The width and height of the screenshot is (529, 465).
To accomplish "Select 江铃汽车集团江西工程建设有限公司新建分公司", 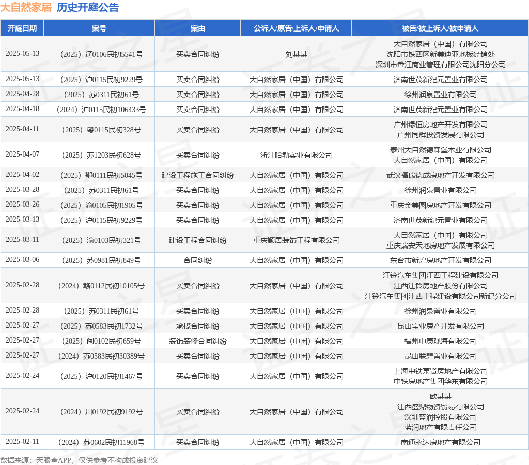I will [440, 296].
